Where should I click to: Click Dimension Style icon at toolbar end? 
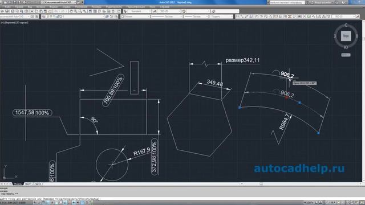(x=358, y=17)
